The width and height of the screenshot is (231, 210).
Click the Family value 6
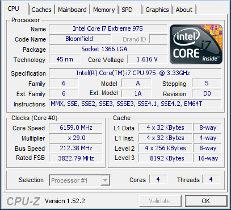64,83
